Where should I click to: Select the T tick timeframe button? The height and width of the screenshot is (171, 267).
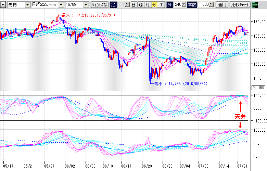(161, 5)
